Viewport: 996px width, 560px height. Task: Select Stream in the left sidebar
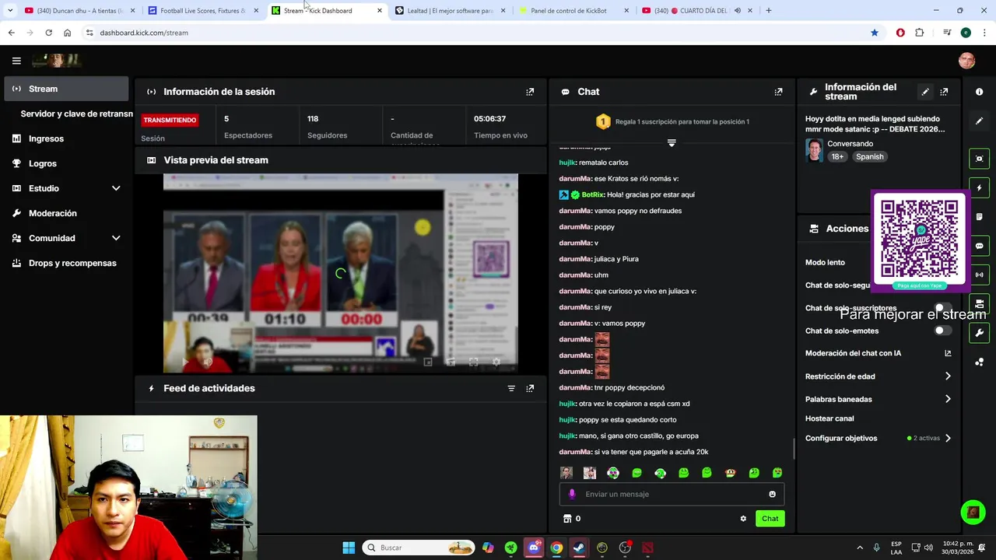(x=66, y=89)
